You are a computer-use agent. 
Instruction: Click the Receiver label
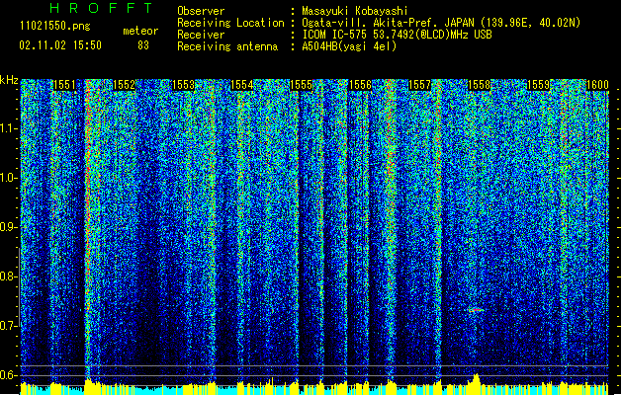[x=201, y=35]
